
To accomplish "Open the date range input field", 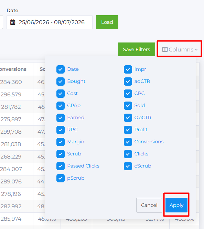I will (x=50, y=22).
